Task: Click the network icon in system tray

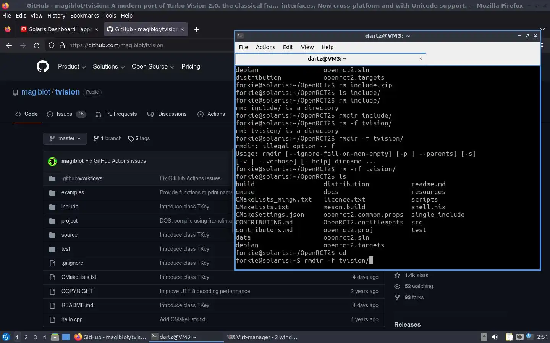Action: point(519,337)
